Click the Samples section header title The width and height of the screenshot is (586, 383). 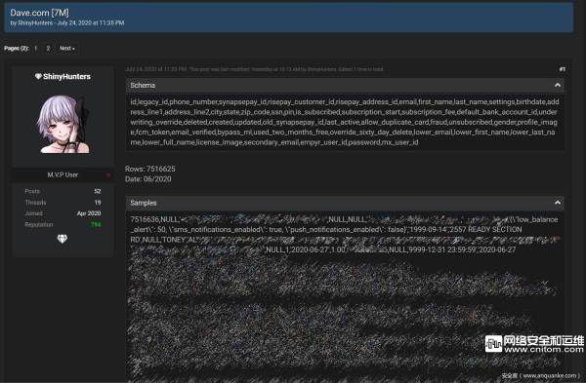click(x=144, y=203)
